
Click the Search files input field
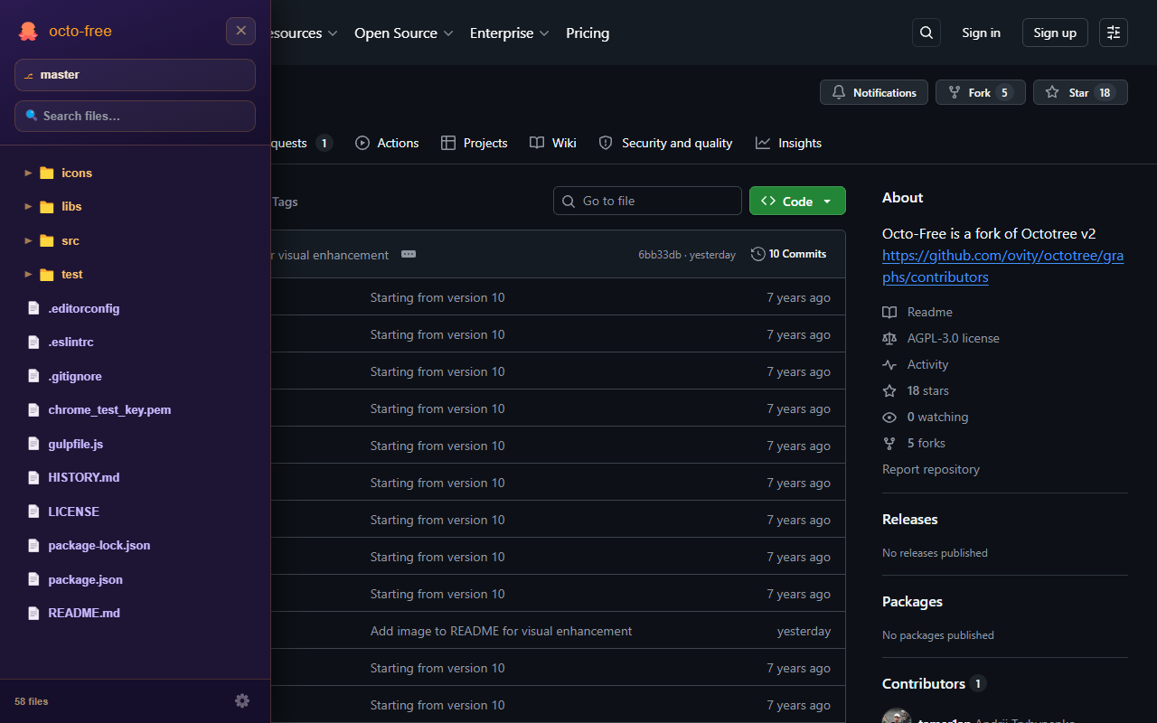pos(135,116)
